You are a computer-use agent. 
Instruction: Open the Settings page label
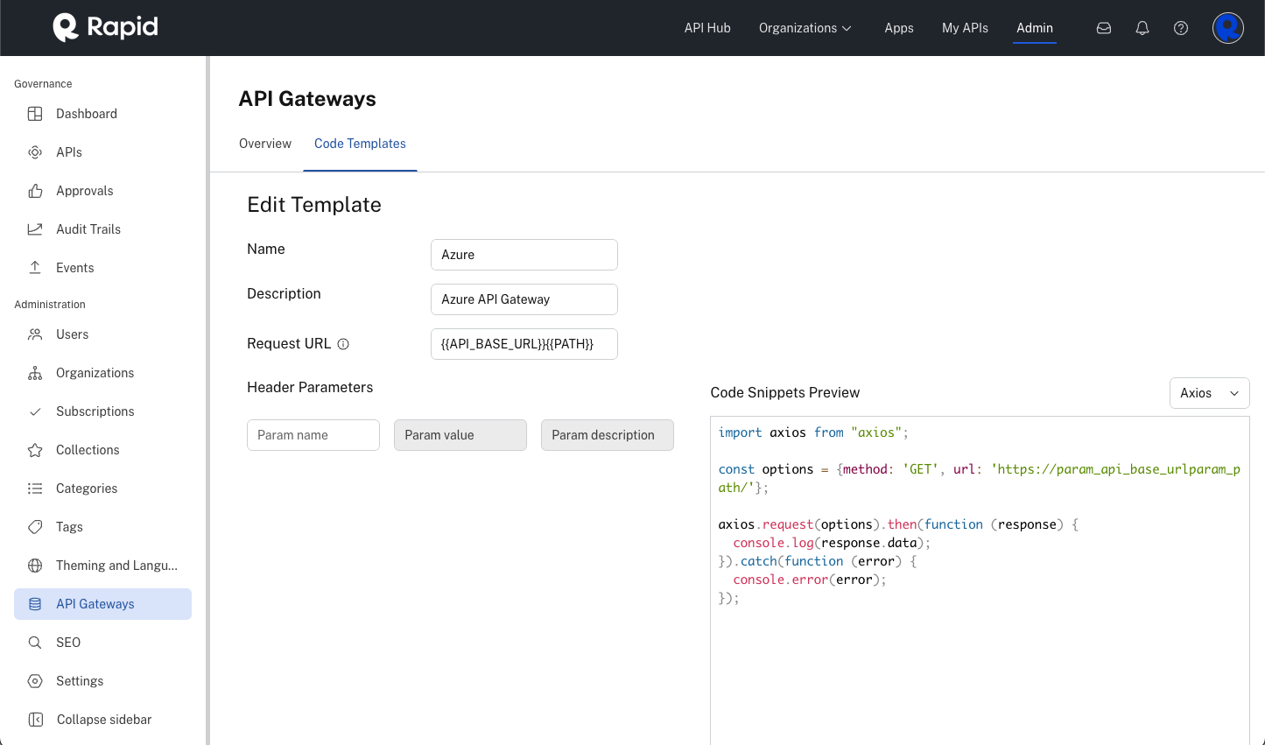tap(80, 681)
